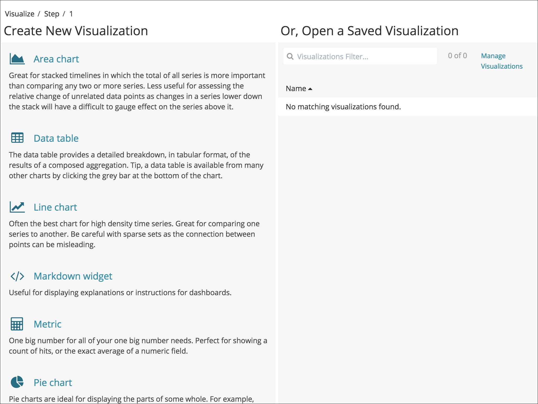Click the No matching visualizations found row
538x404 pixels.
click(x=408, y=106)
